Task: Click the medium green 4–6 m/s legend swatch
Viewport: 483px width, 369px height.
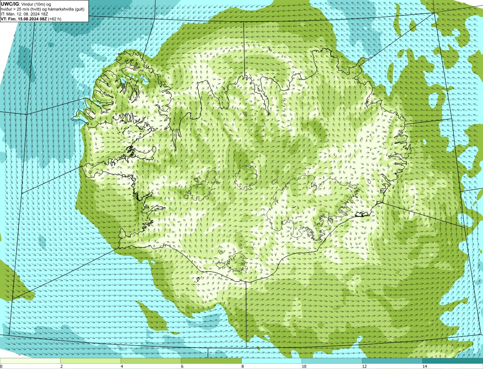Action: [151, 361]
